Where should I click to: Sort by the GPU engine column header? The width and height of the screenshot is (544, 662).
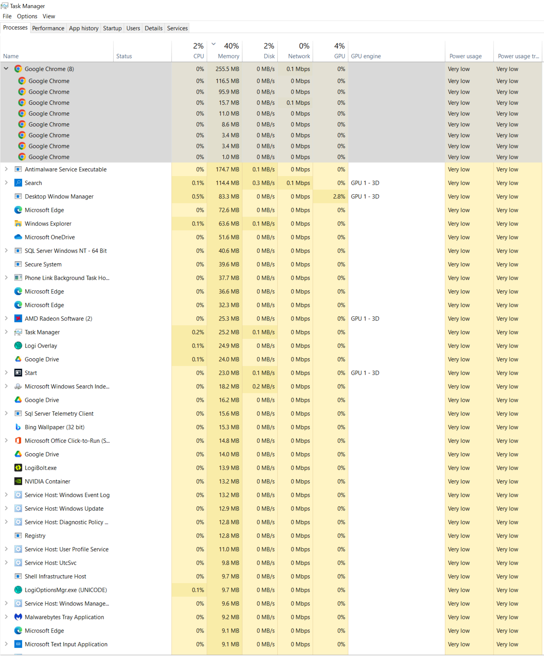397,51
